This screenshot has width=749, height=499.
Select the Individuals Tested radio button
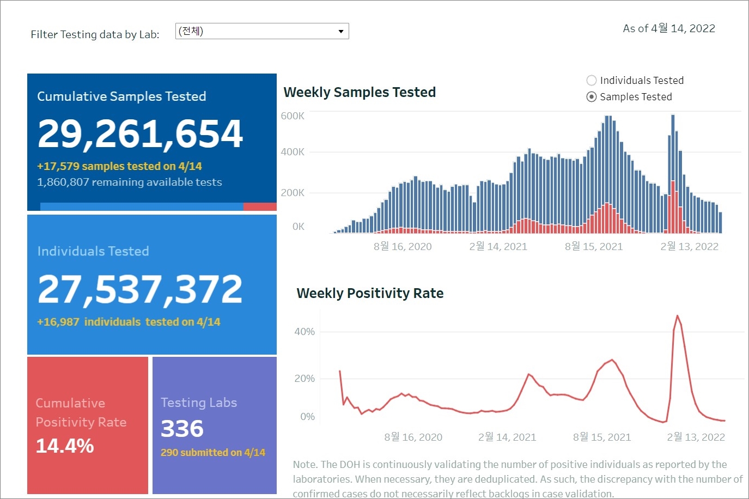(592, 81)
